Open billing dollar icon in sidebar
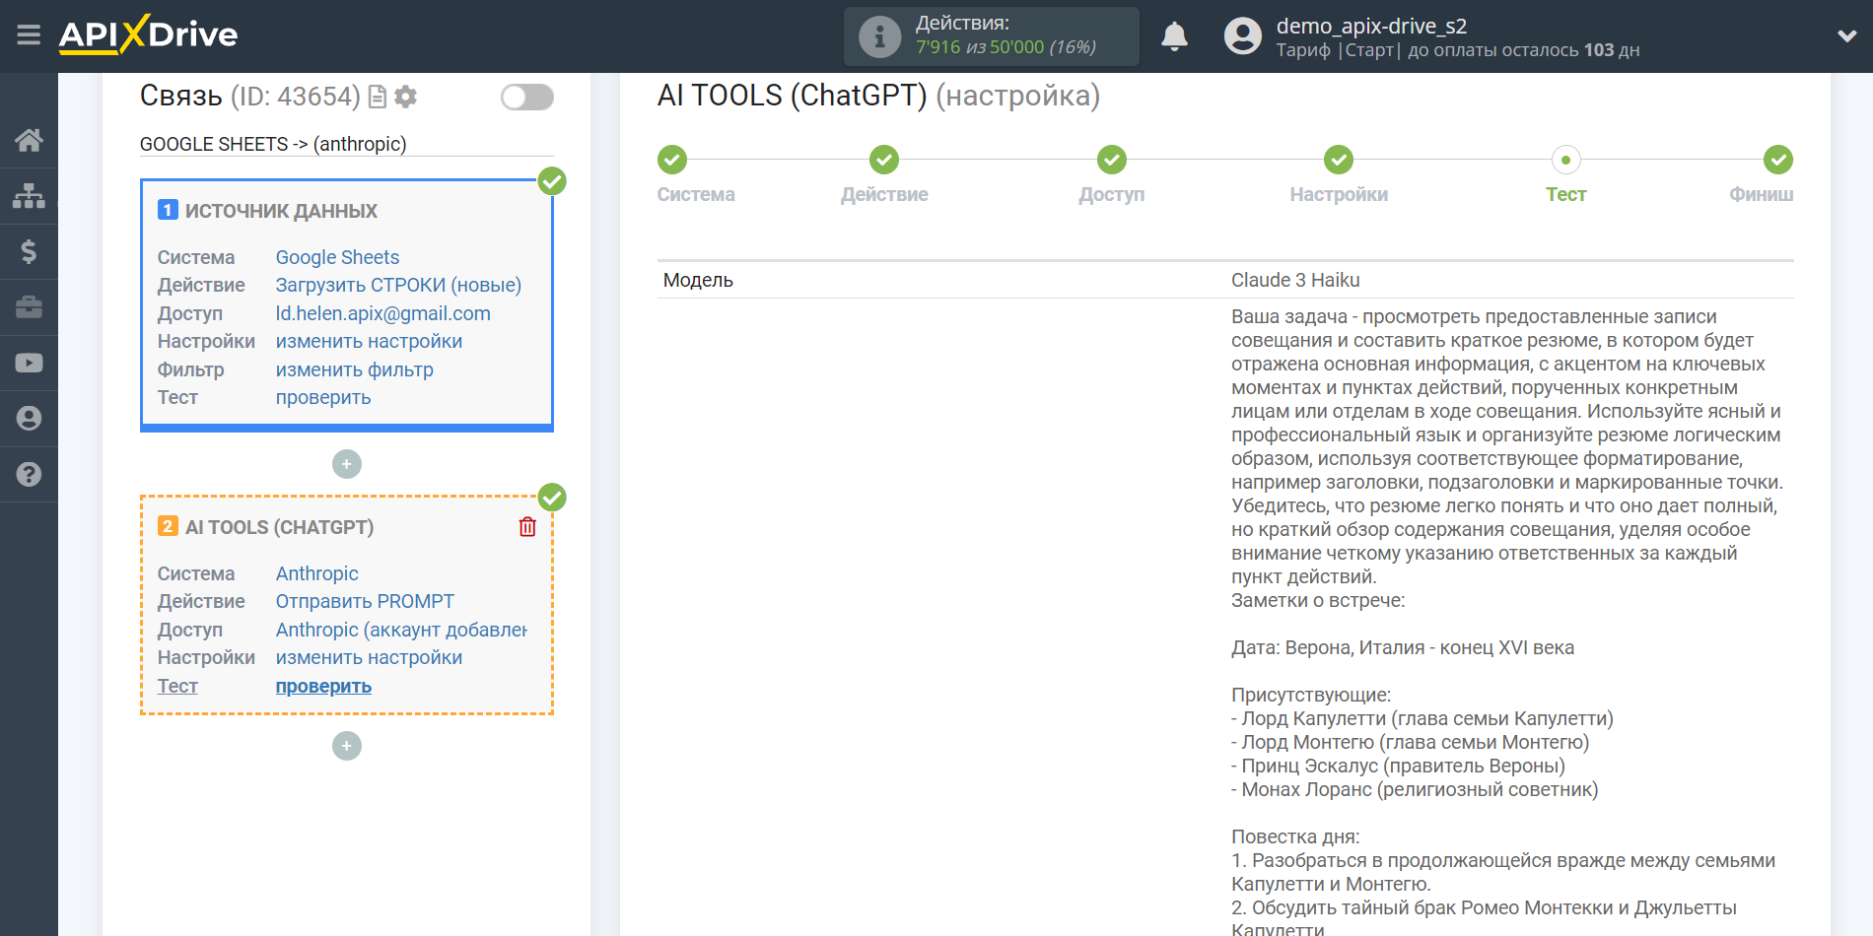The image size is (1873, 936). click(29, 251)
